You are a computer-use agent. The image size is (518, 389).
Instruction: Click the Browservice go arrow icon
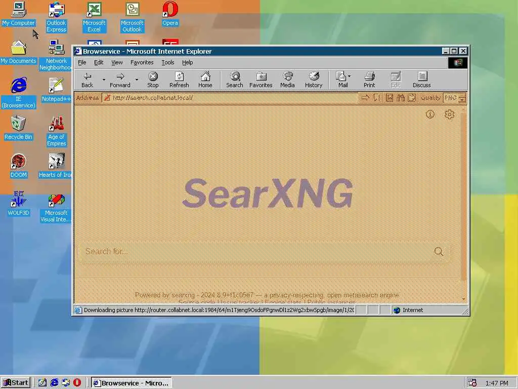tap(365, 98)
